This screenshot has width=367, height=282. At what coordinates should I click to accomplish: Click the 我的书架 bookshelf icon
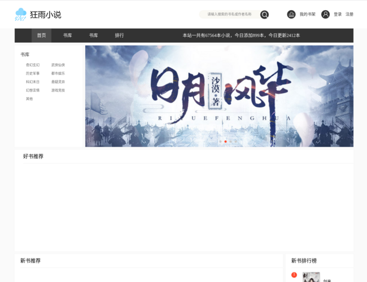click(291, 15)
